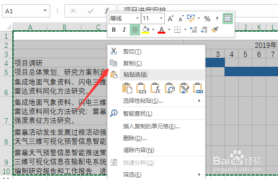
Task: Choose Paste Formatting (% brush) option
Action: [184, 88]
